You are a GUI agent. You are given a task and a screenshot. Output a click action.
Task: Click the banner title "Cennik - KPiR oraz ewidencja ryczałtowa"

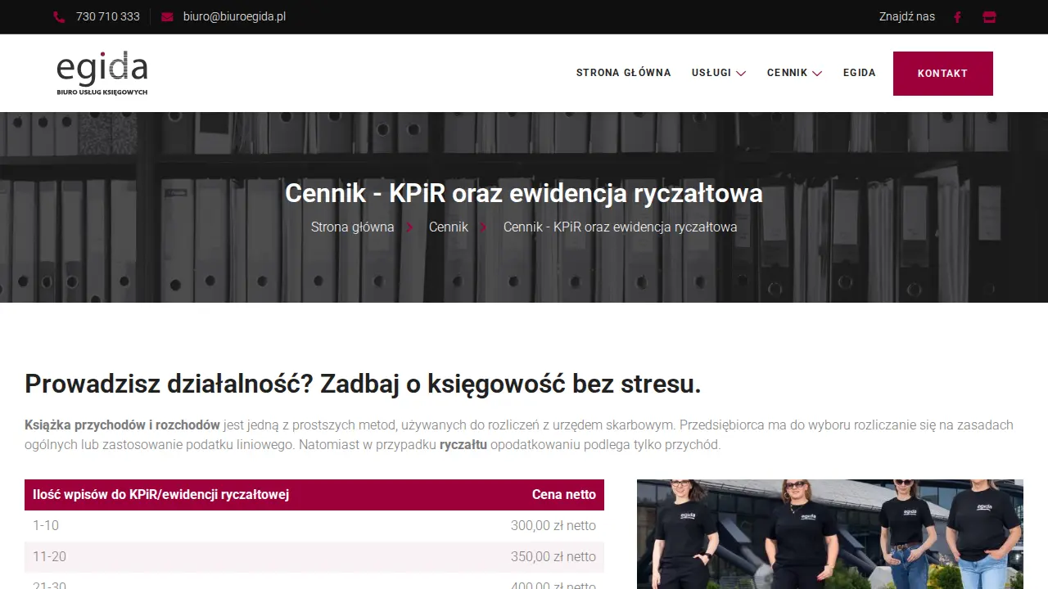[x=524, y=193]
